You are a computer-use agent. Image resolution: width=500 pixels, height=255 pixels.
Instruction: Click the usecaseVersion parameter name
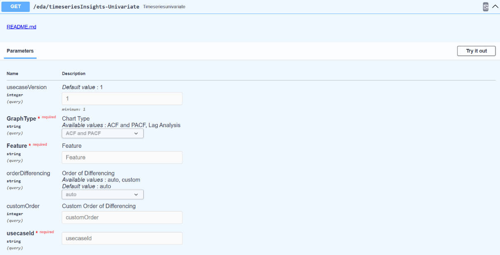tap(27, 87)
